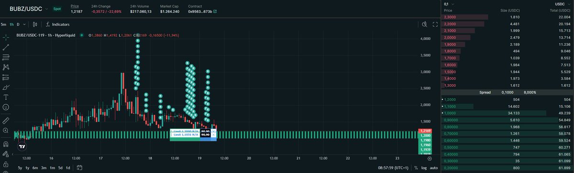Click the 24h Volume value $217.060,13

point(141,11)
